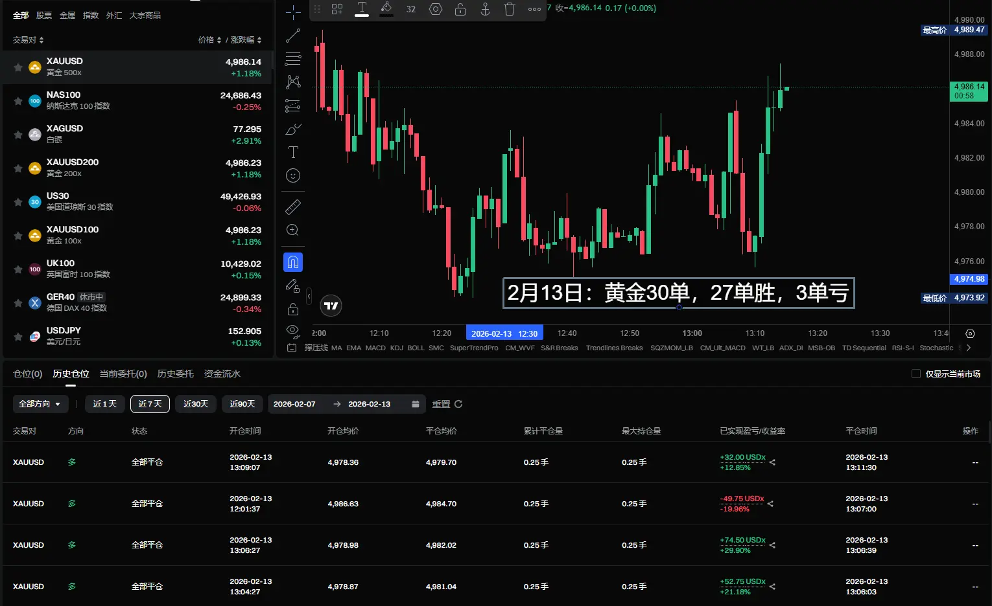Share the +32.00 USDx trade result
Image resolution: width=992 pixels, height=606 pixels.
coord(772,462)
